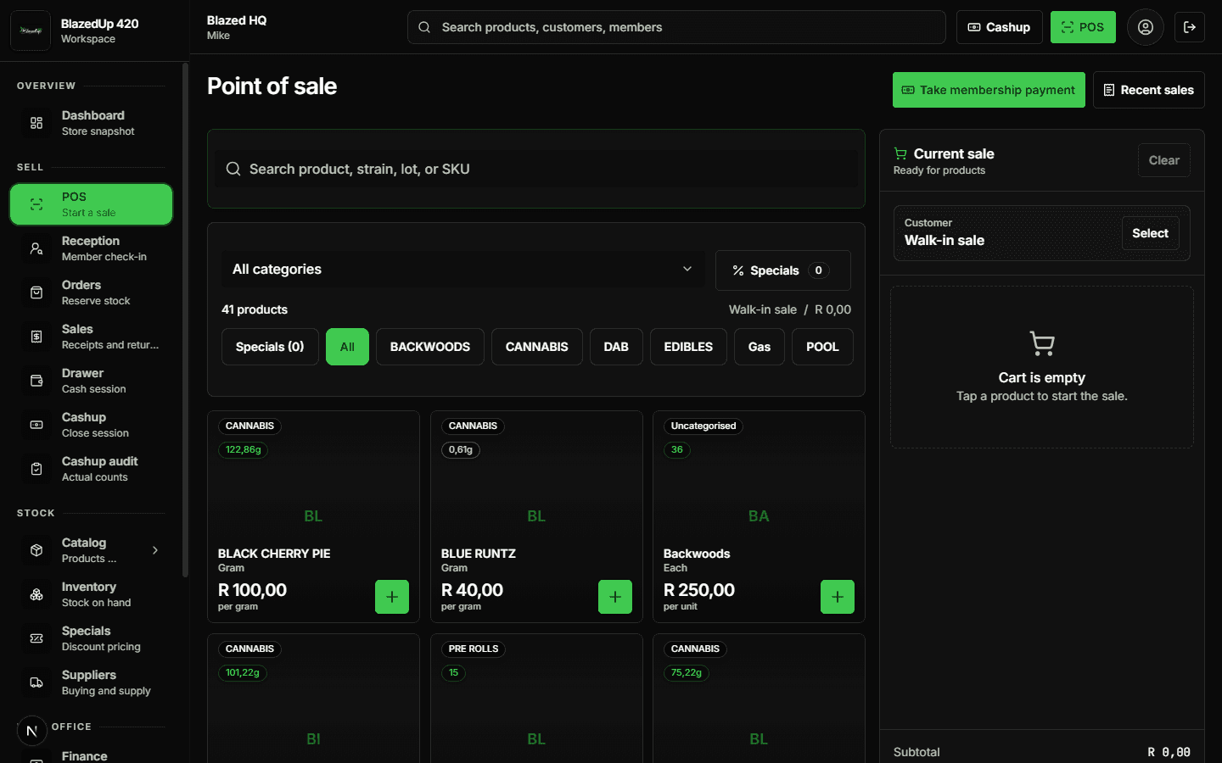
Task: Click the 41 products count text
Action: pos(255,309)
